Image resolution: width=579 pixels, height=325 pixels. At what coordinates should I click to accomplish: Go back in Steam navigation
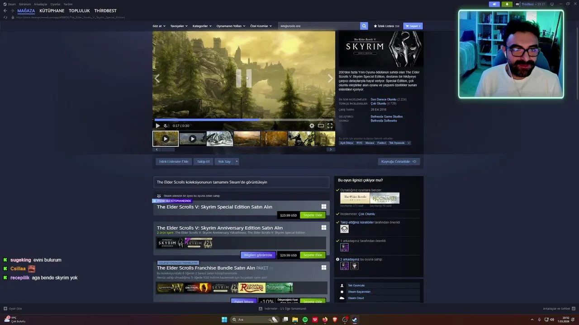pyautogui.click(x=5, y=11)
